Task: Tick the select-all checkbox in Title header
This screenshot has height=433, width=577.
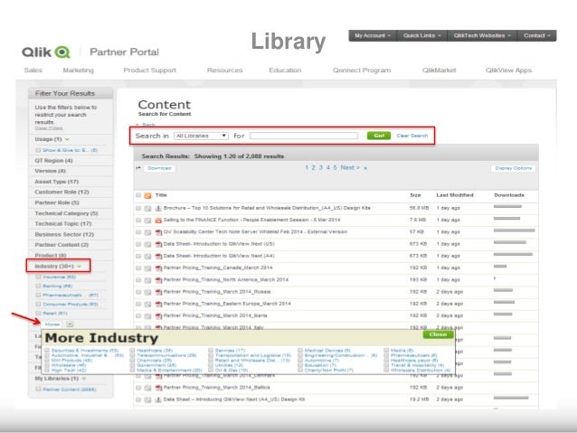Action: pos(138,195)
